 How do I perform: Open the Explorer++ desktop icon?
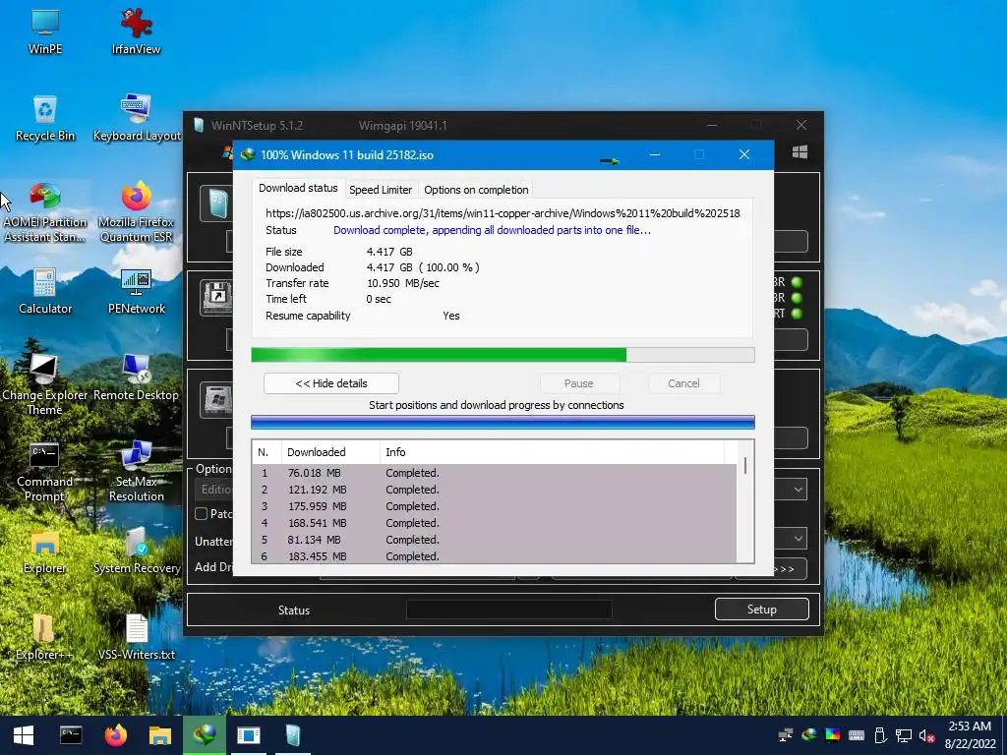click(44, 637)
